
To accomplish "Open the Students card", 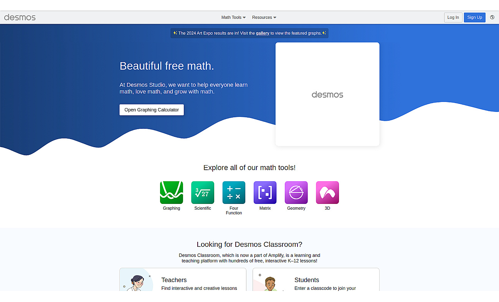I will point(316,279).
